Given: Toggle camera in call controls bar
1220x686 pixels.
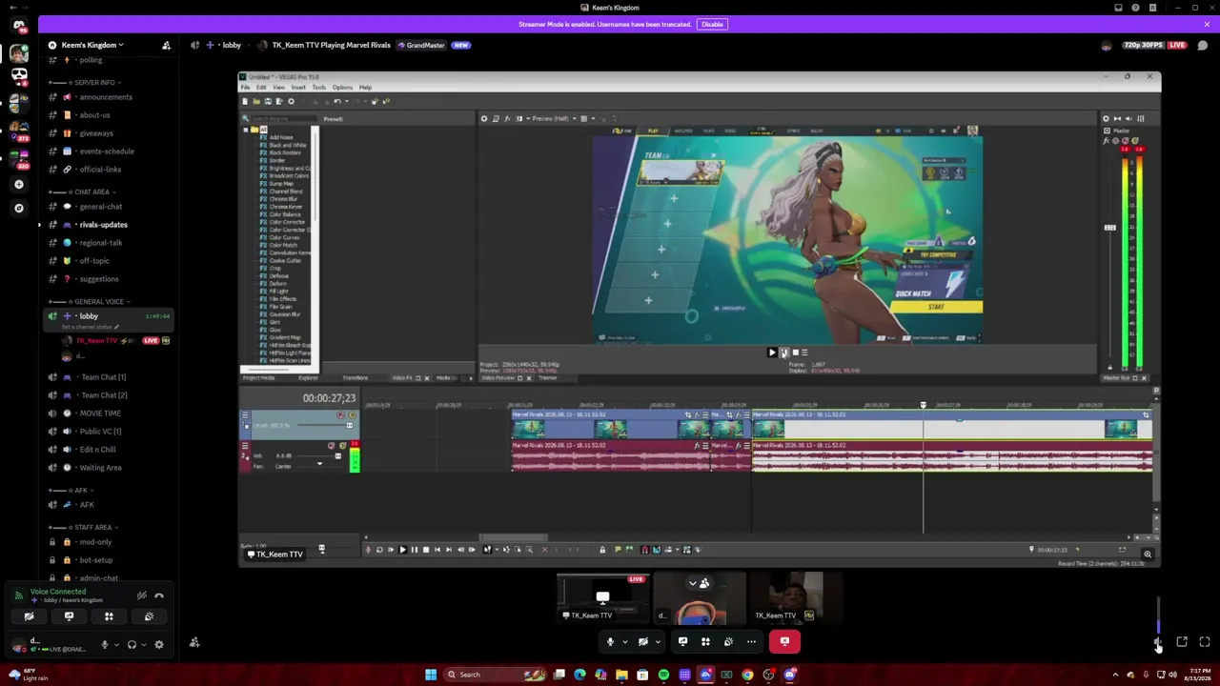Looking at the screenshot, I should [x=643, y=641].
